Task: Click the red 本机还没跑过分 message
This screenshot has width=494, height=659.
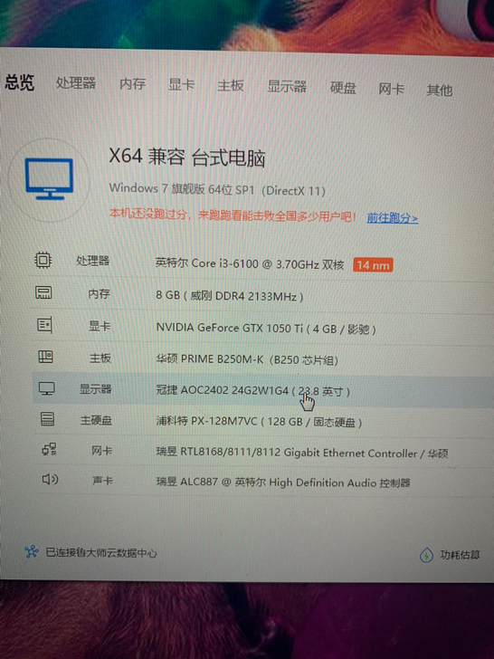Action: (x=233, y=215)
